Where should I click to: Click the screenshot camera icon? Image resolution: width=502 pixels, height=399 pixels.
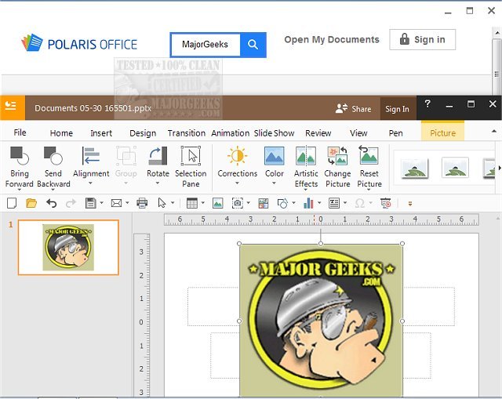(x=237, y=203)
